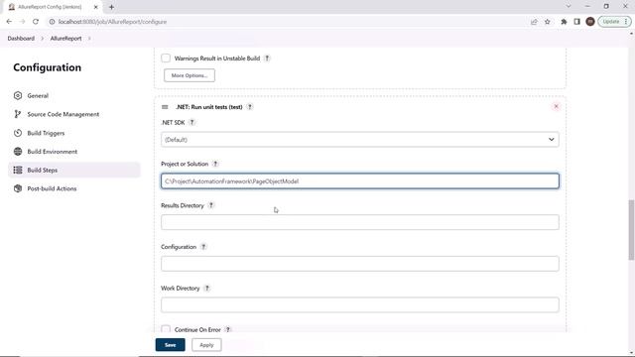Open the Dashboard breadcrumb link
Viewport: 635px width, 357px height.
(x=21, y=39)
